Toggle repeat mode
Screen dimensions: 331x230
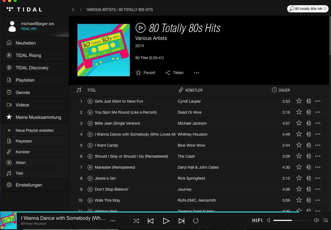point(196,221)
